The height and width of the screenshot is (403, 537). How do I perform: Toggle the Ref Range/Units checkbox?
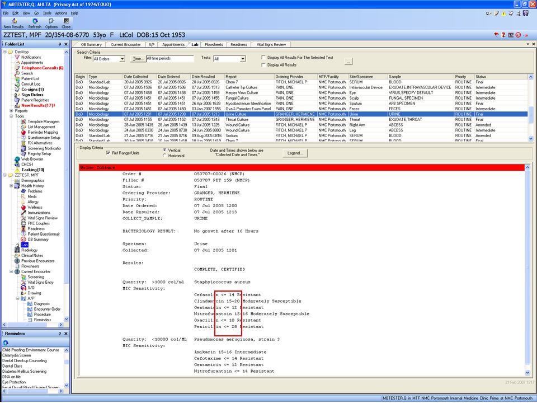tap(108, 153)
